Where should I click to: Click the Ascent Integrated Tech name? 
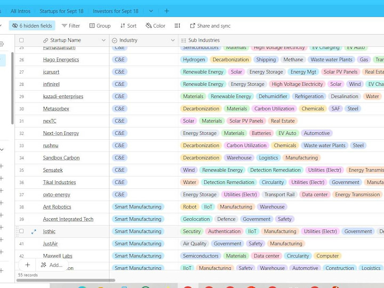pyautogui.click(x=68, y=219)
